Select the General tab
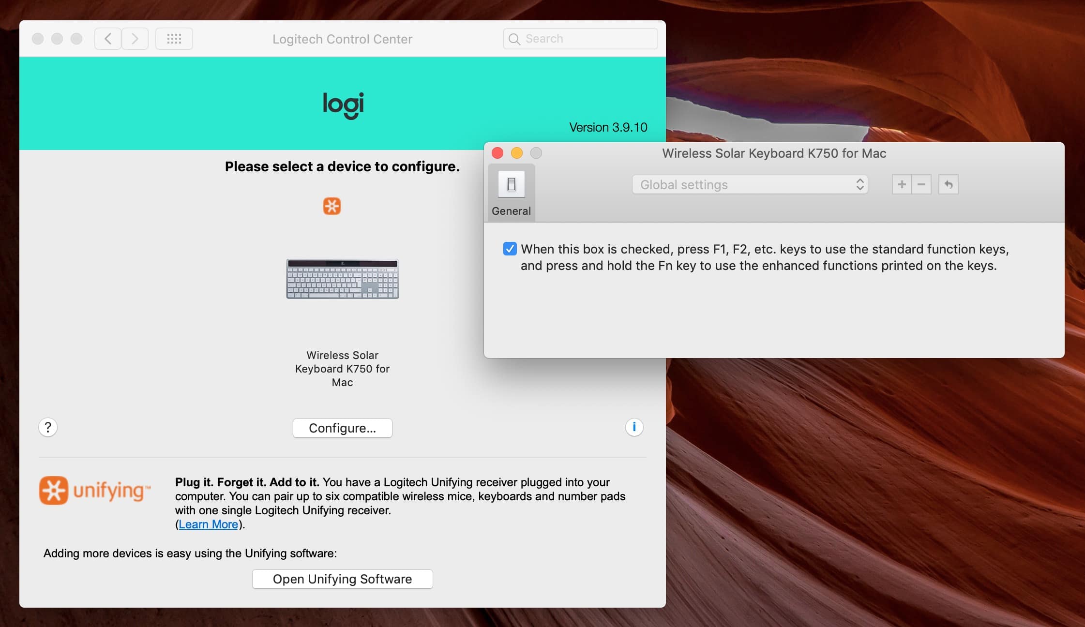The image size is (1085, 627). [x=511, y=193]
